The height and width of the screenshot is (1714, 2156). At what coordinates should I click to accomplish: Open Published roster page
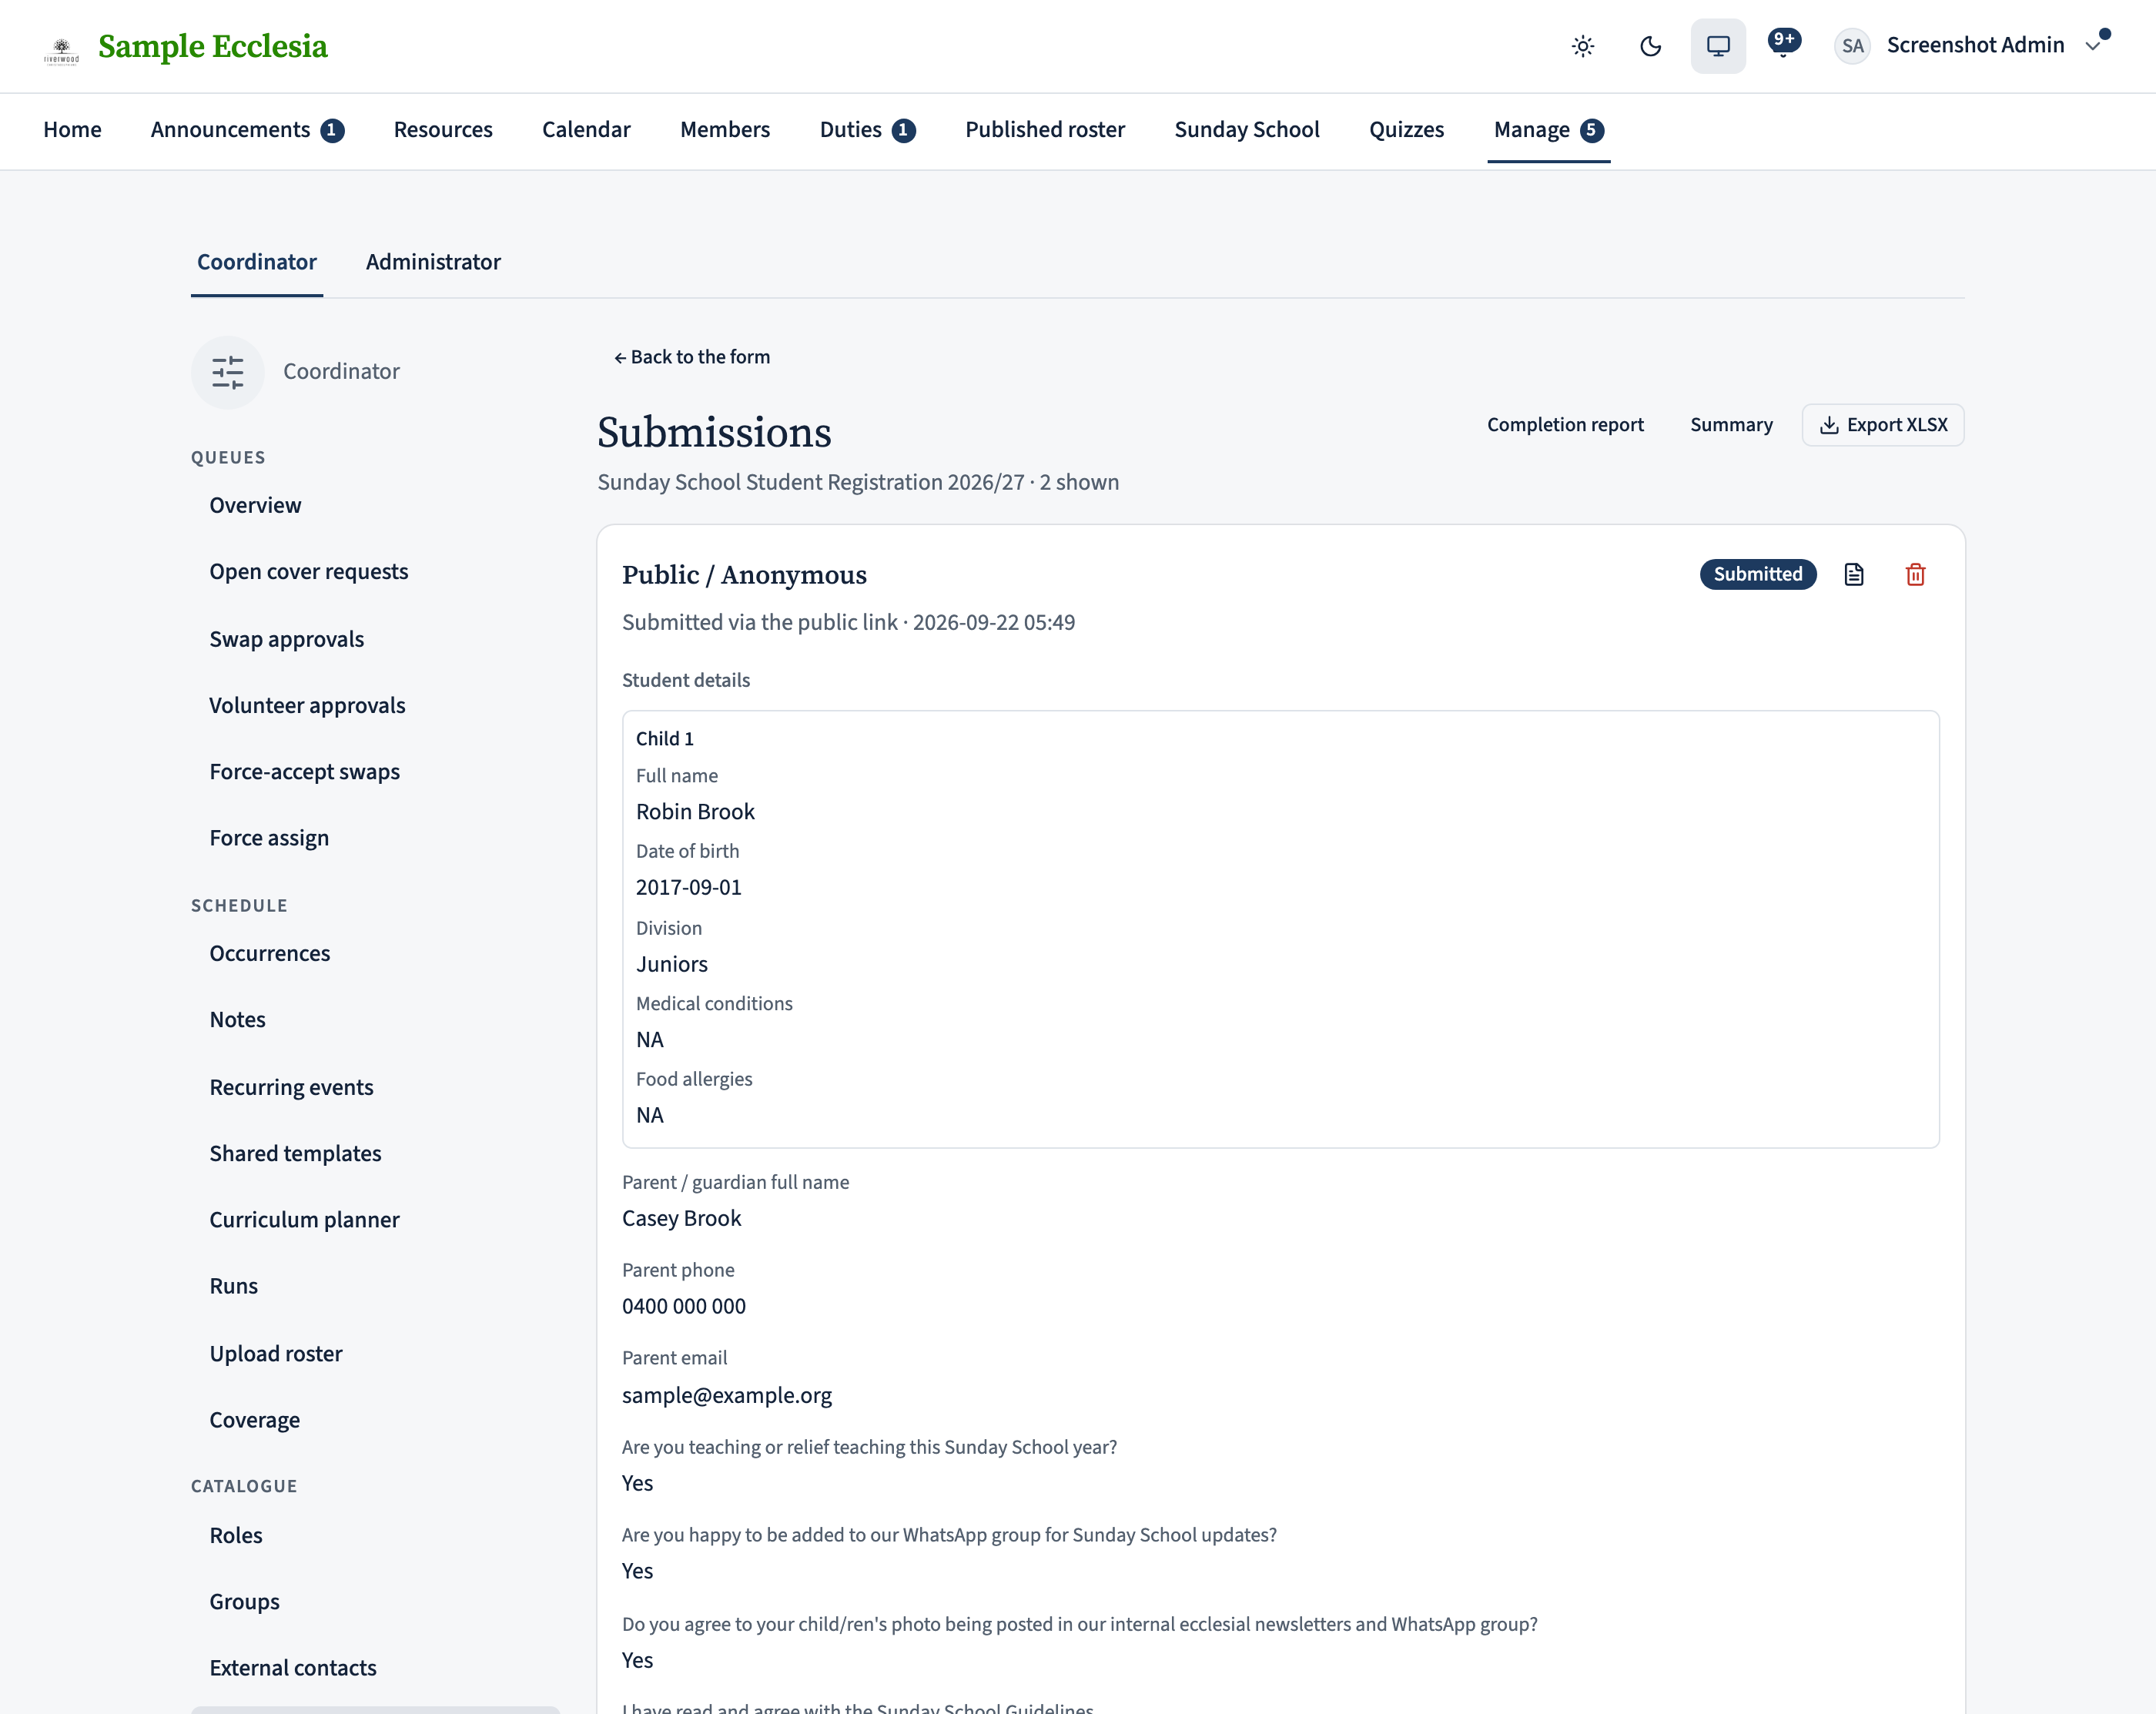[1045, 130]
